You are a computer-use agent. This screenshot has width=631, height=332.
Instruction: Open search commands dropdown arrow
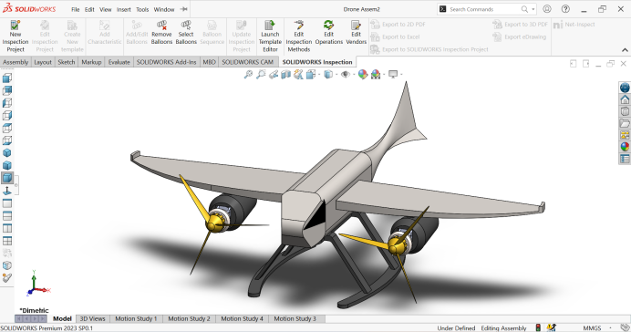click(533, 9)
